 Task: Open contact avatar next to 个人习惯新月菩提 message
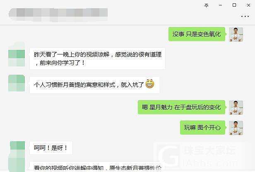(17, 83)
